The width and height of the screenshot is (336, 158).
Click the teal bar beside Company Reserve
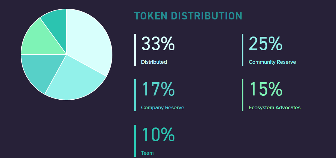[x=135, y=95]
